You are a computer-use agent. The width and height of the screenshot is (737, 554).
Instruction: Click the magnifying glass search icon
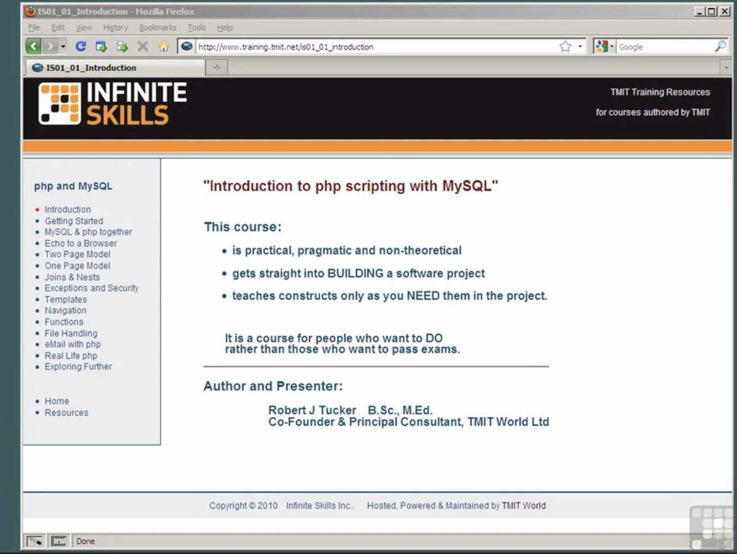[x=720, y=47]
